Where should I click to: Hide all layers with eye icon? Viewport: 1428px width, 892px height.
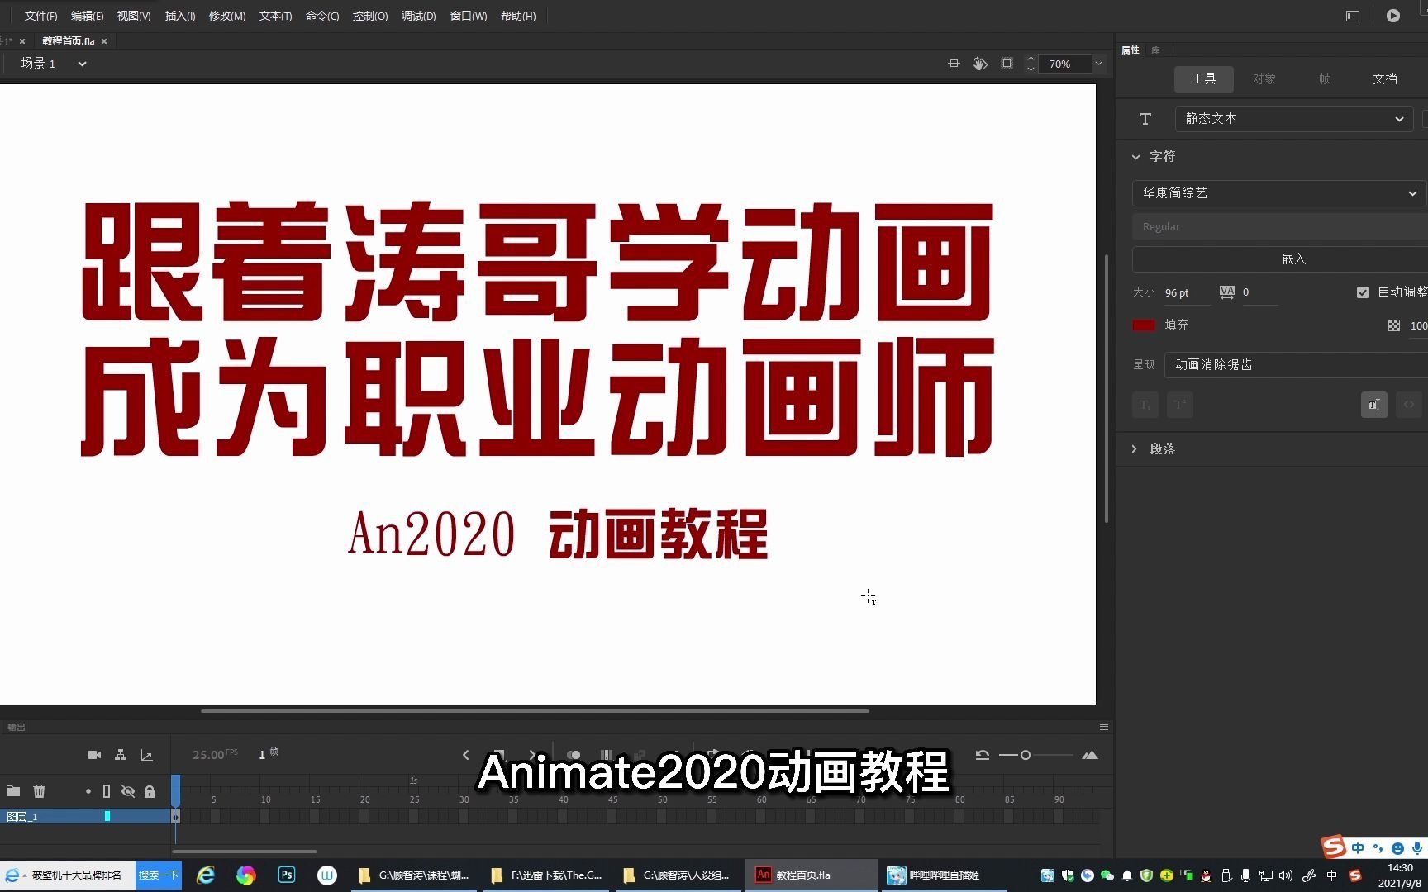point(128,791)
